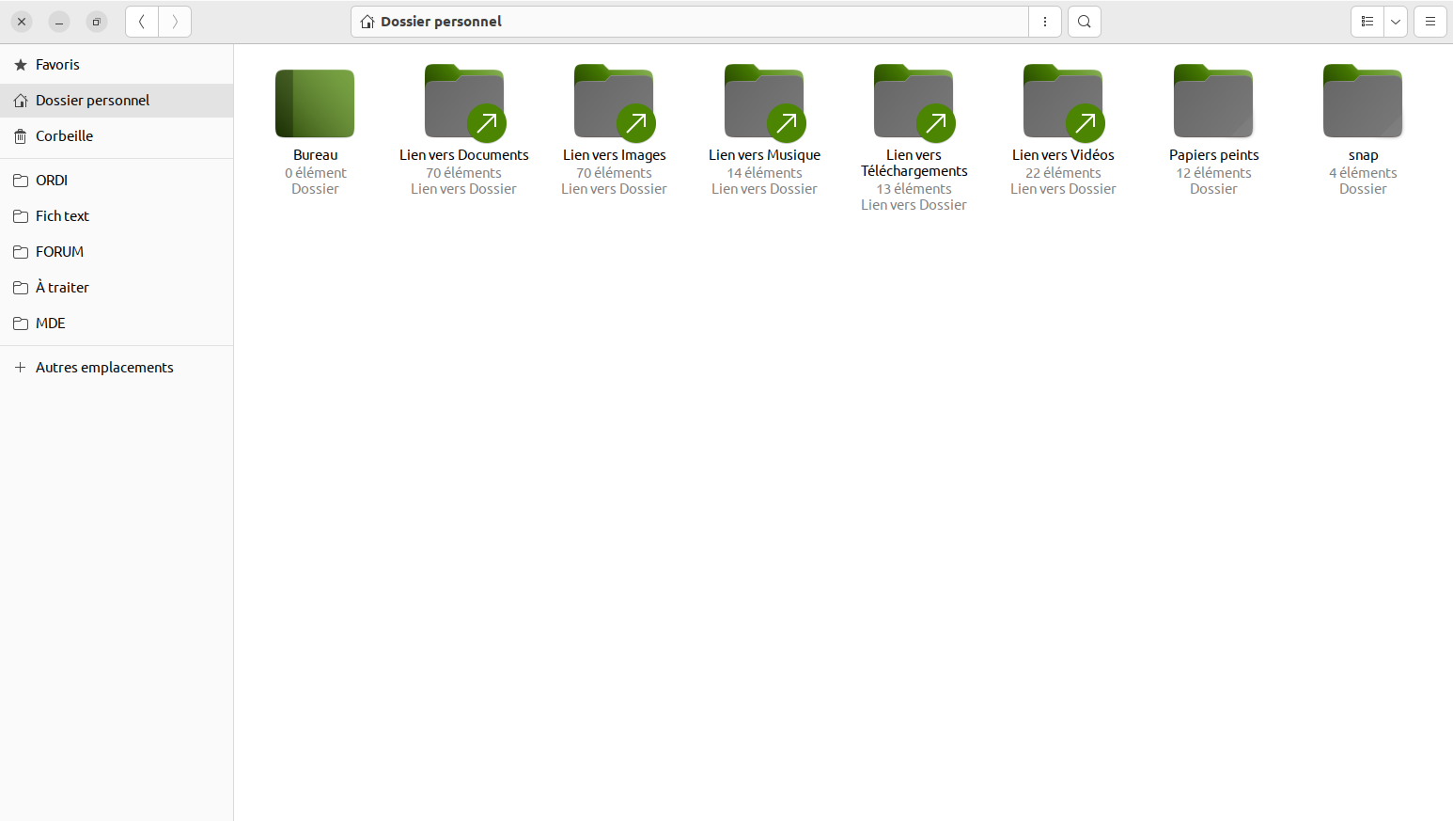This screenshot has height=821, width=1453.
Task: Click the '0 élément' text under Bureau
Action: point(315,173)
